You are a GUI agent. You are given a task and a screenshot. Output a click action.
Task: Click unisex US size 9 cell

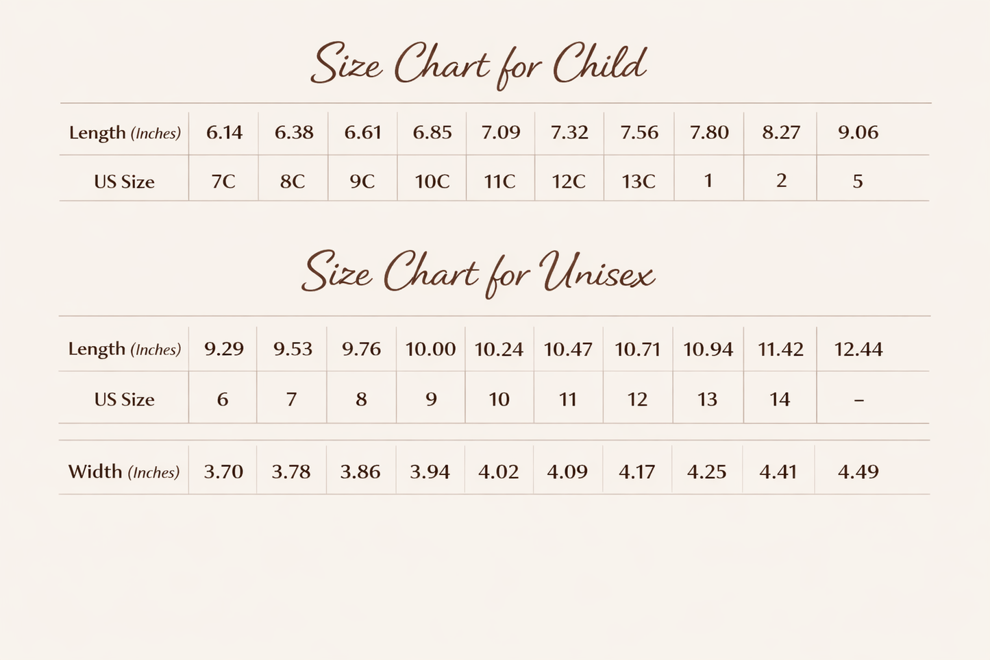[x=431, y=399]
